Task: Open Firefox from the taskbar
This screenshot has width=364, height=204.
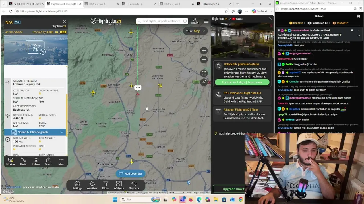Action: [x=191, y=200]
